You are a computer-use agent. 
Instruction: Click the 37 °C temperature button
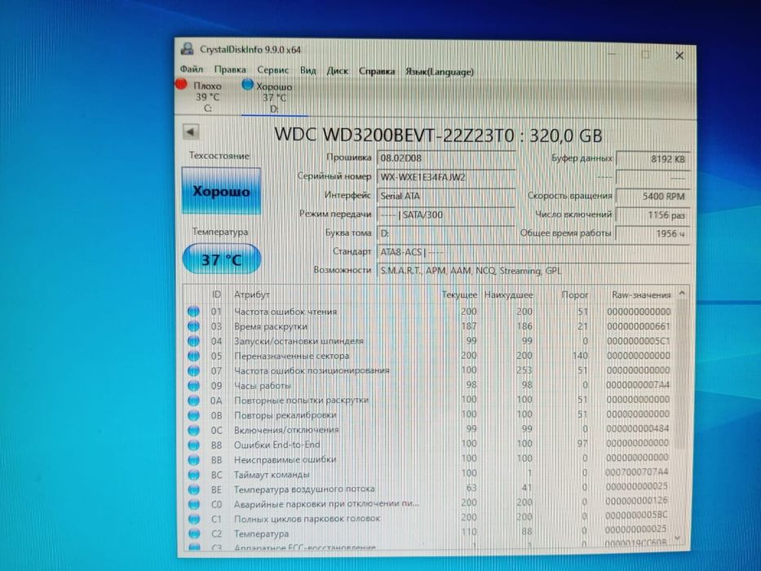point(221,259)
